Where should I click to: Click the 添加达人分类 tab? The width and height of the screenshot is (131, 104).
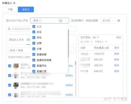click(16, 40)
